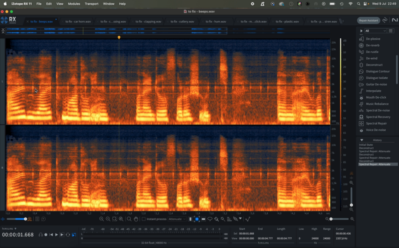399x248 pixels.
Task: Select the time-frequency rectangle selection tool
Action: (197, 219)
